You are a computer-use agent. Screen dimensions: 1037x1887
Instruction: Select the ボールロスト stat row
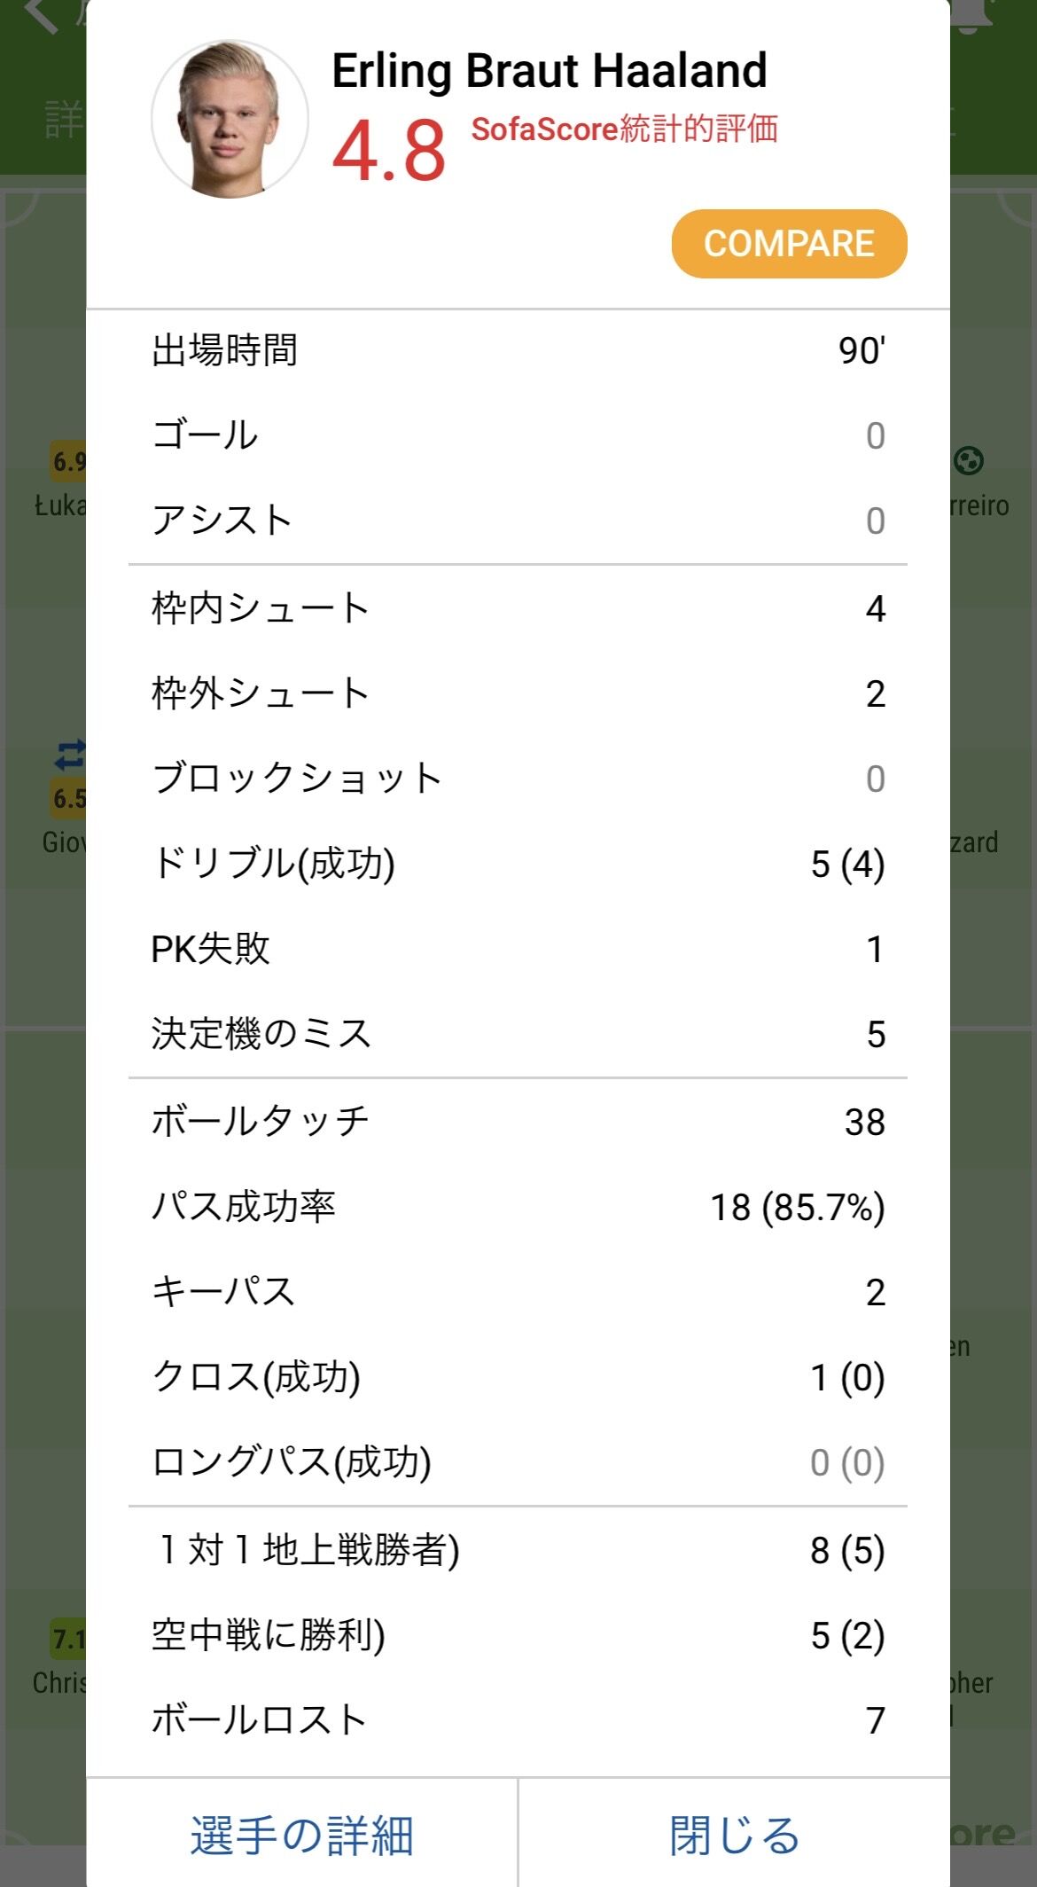click(x=518, y=1720)
